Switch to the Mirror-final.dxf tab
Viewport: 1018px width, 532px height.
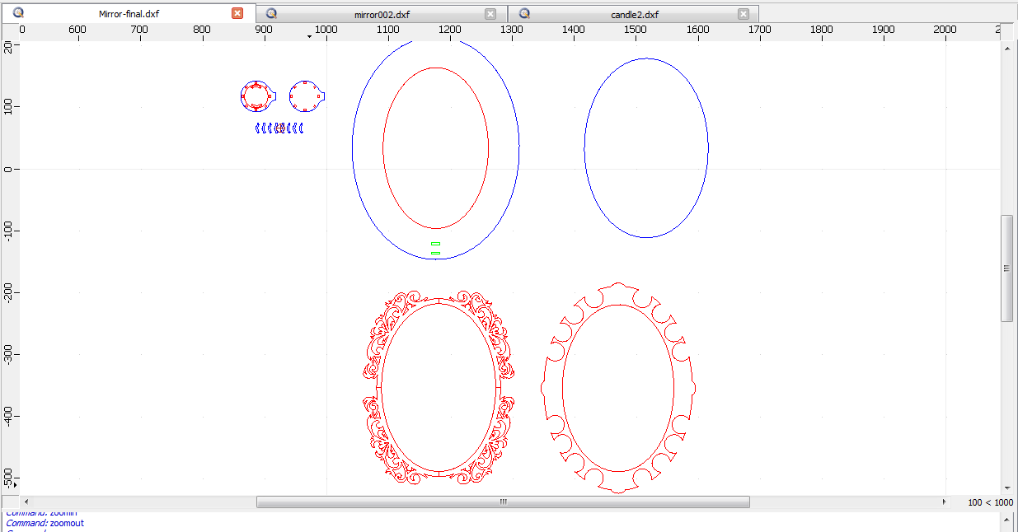click(x=127, y=14)
